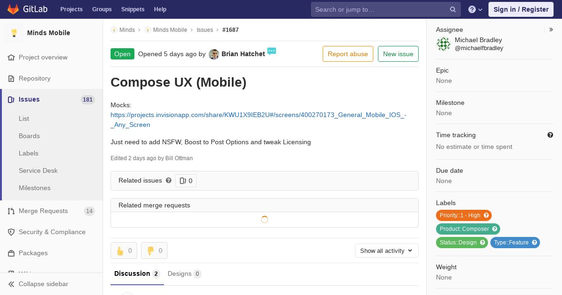
Task: Click Sign in / Register button
Action: 521,9
